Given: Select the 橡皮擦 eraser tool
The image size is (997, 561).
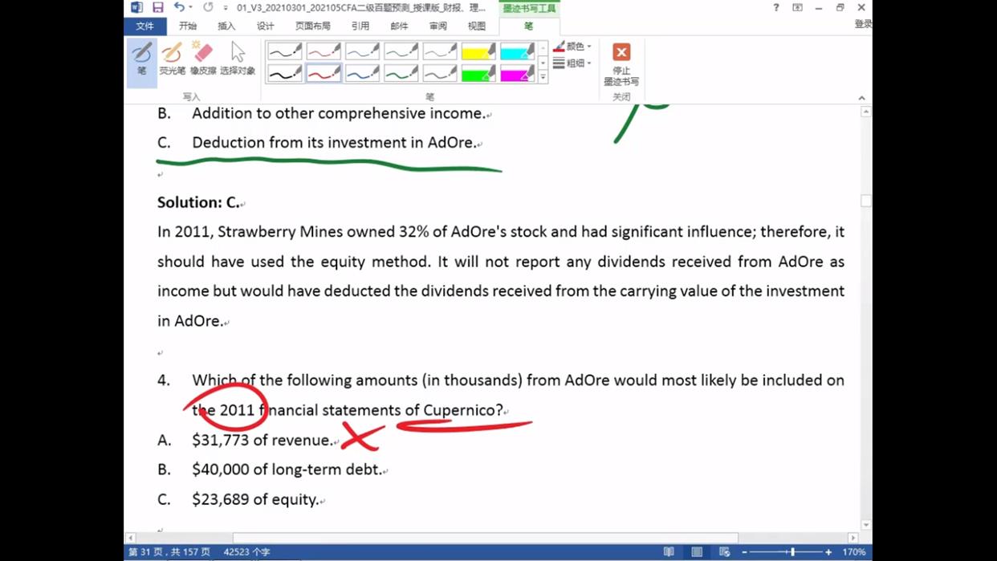Looking at the screenshot, I should click(x=203, y=59).
